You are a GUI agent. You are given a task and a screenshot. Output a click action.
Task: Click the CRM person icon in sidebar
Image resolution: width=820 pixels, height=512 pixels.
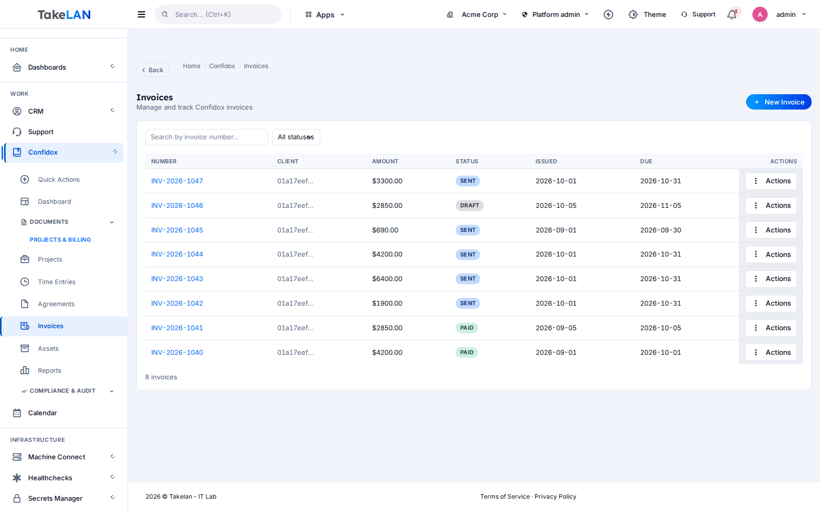coord(17,111)
